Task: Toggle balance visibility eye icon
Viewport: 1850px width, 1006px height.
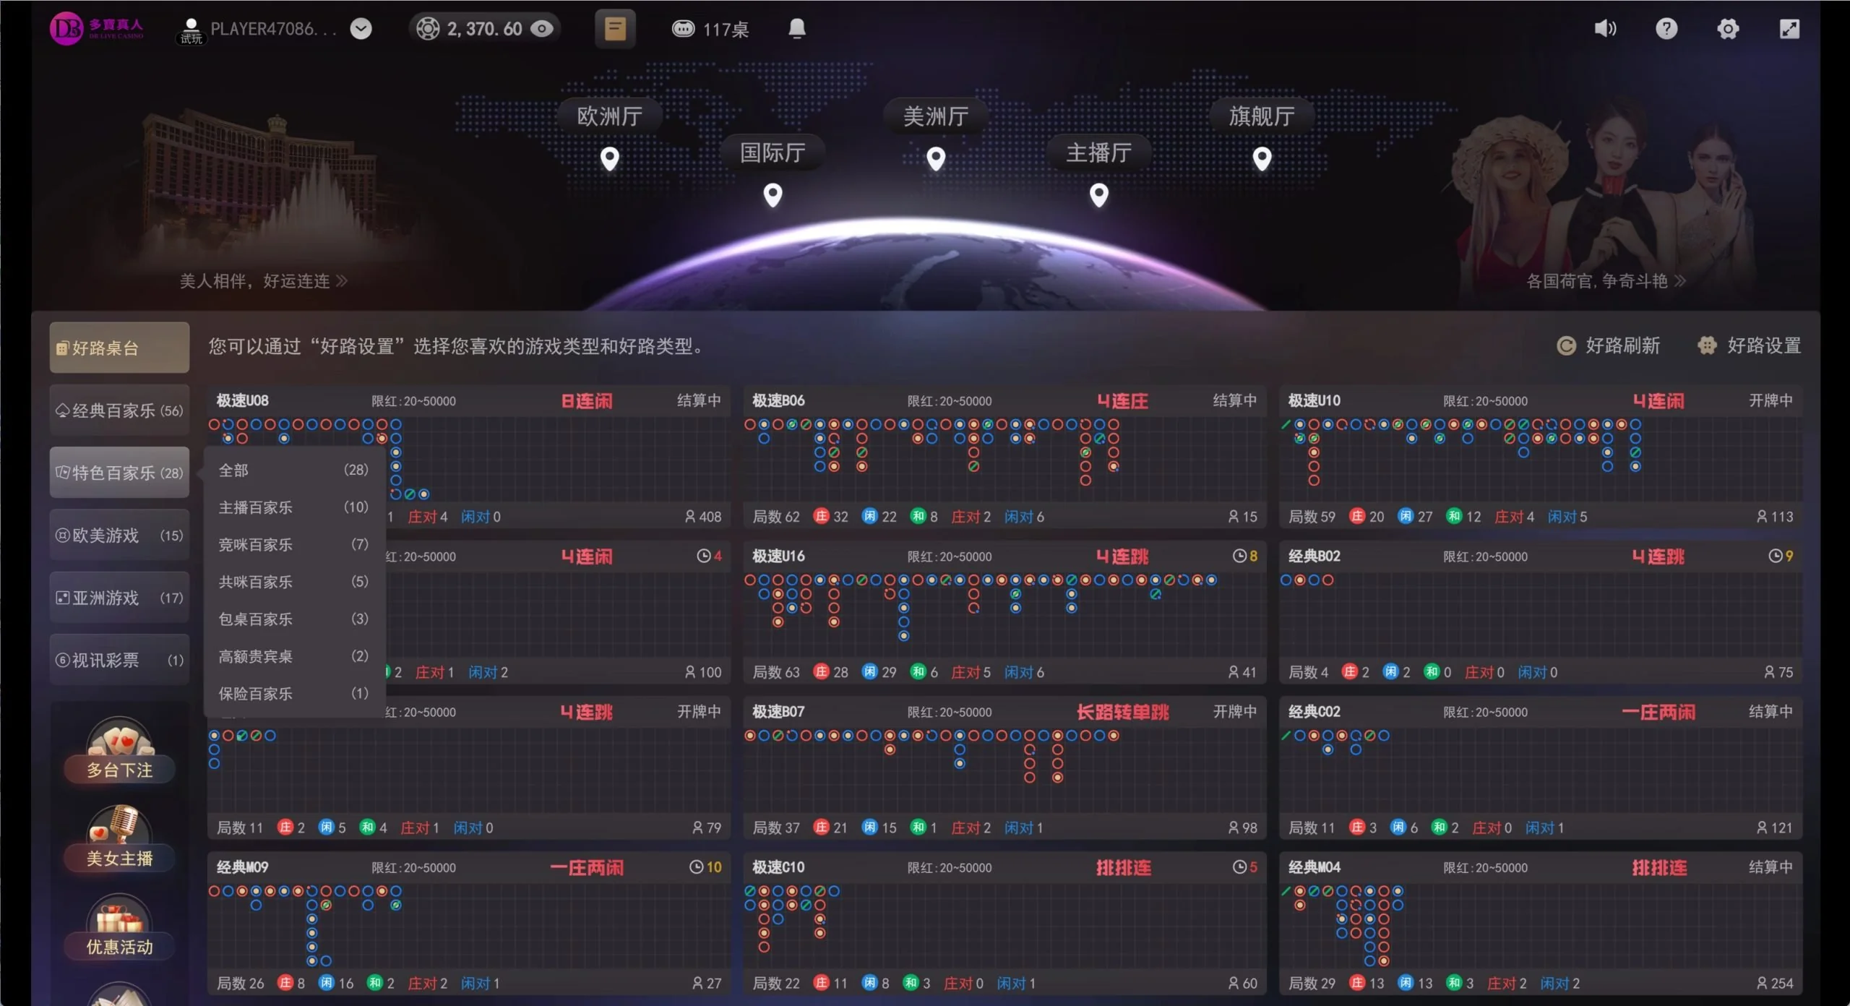Action: 541,29
